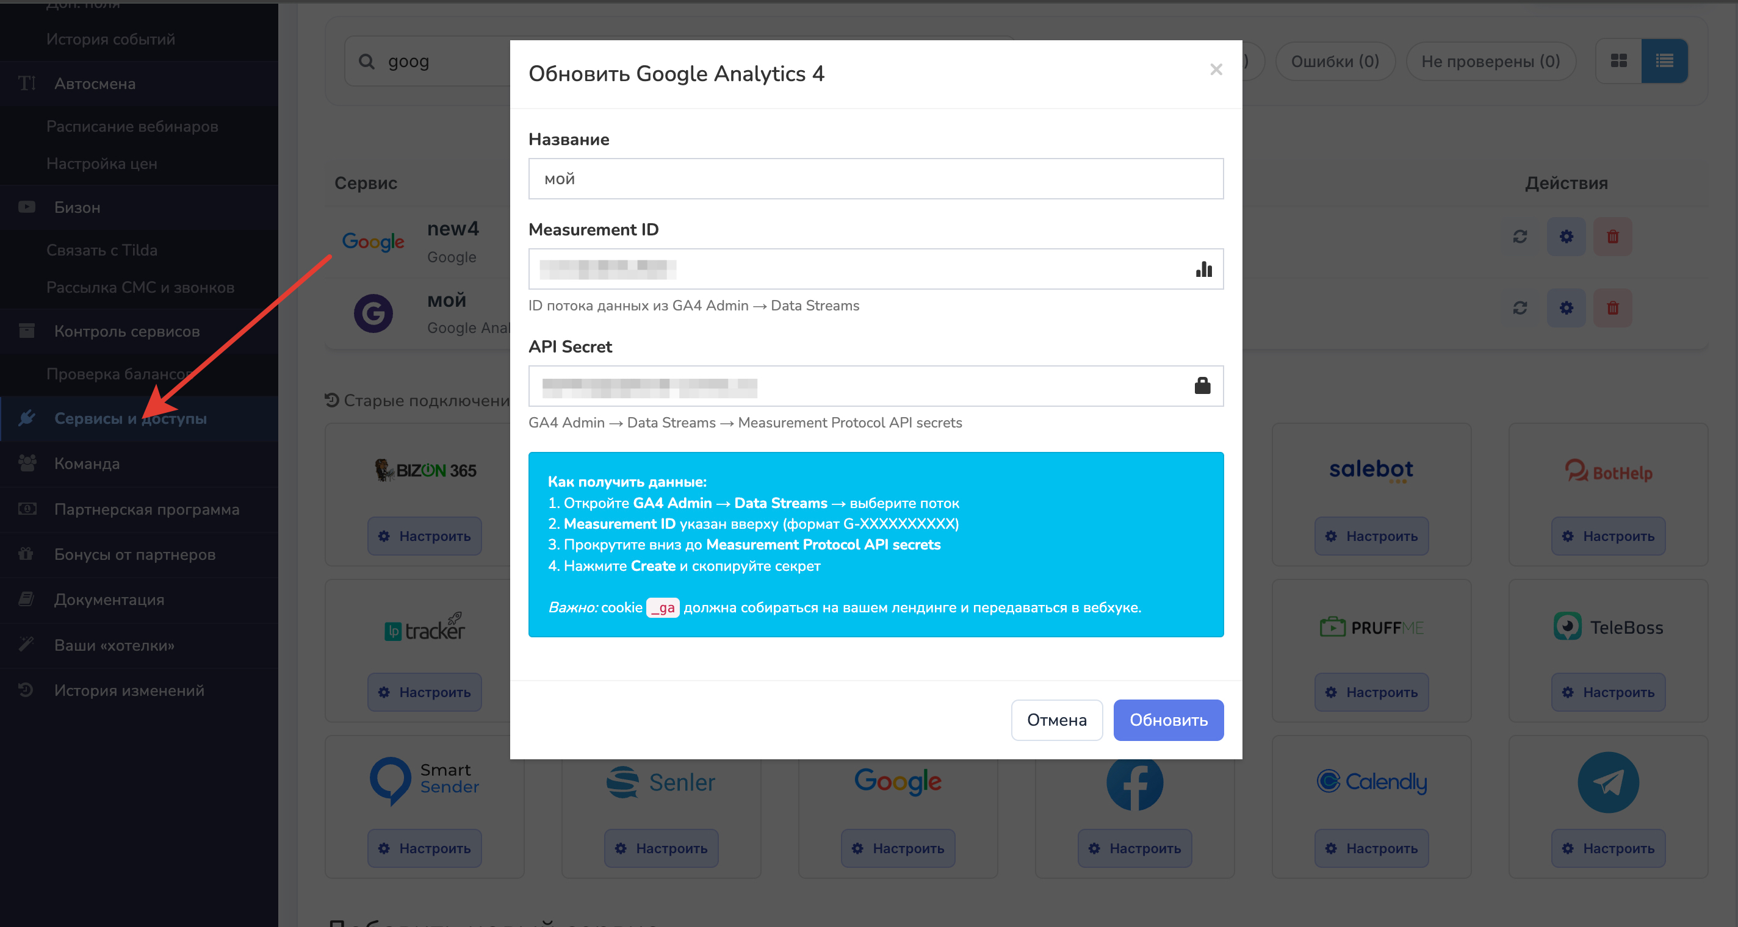Select the Ошибки (0) filter
The width and height of the screenshot is (1738, 927).
coord(1335,62)
